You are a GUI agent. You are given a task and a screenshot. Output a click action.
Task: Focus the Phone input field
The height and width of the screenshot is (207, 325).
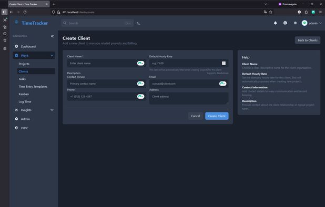pos(107,96)
